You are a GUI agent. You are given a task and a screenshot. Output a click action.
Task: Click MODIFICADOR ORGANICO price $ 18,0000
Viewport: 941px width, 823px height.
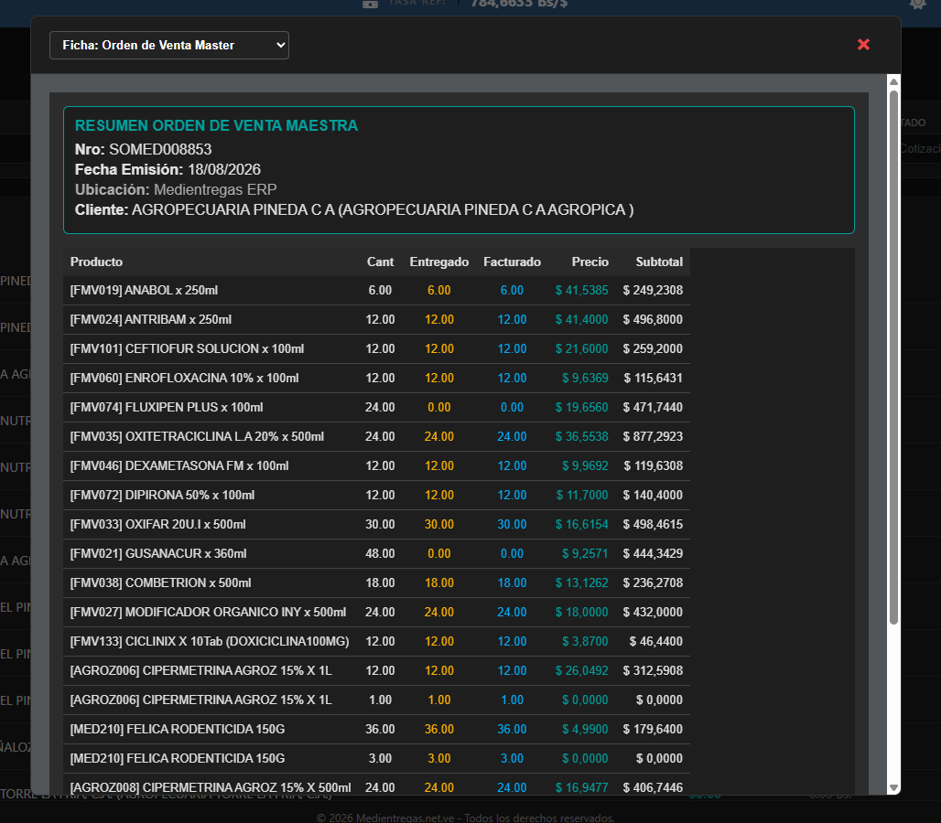click(x=581, y=613)
